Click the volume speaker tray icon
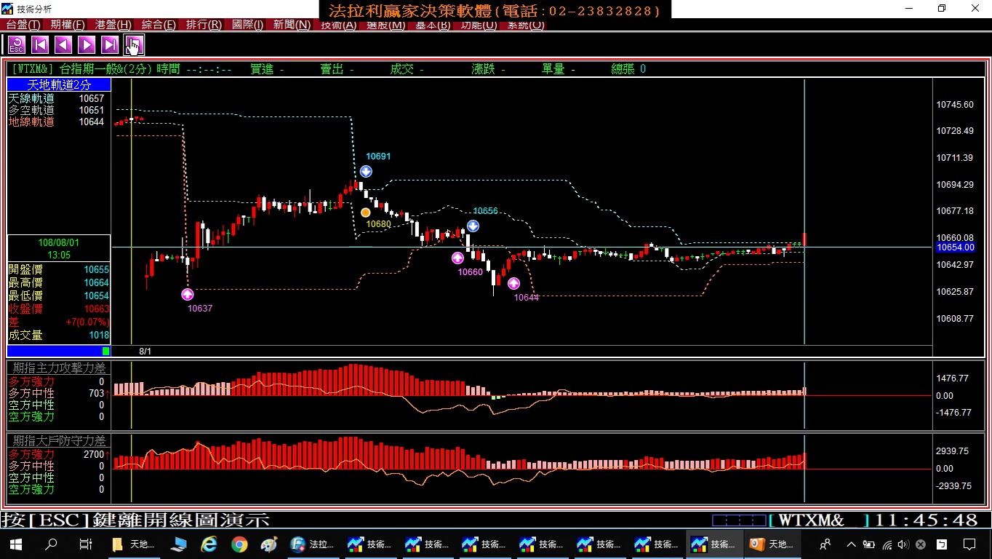Image resolution: width=992 pixels, height=559 pixels. tap(903, 544)
